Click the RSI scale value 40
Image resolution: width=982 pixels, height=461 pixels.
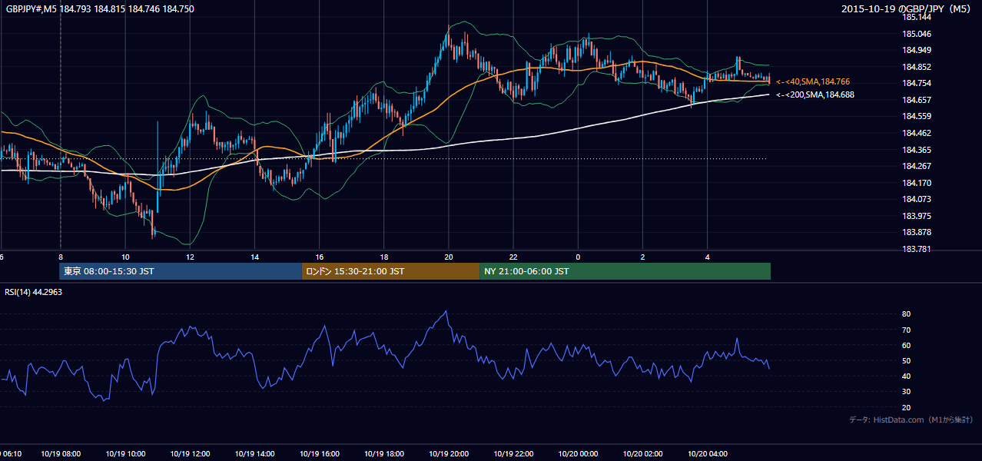click(906, 376)
